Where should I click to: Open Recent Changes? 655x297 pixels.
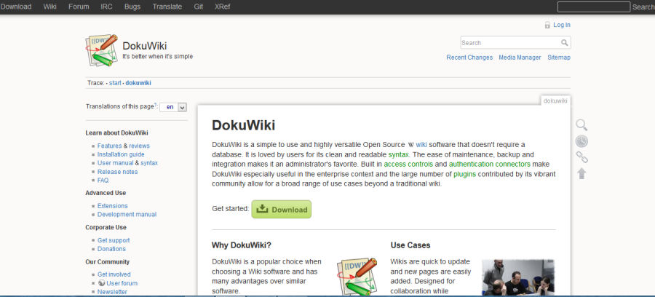click(x=469, y=58)
